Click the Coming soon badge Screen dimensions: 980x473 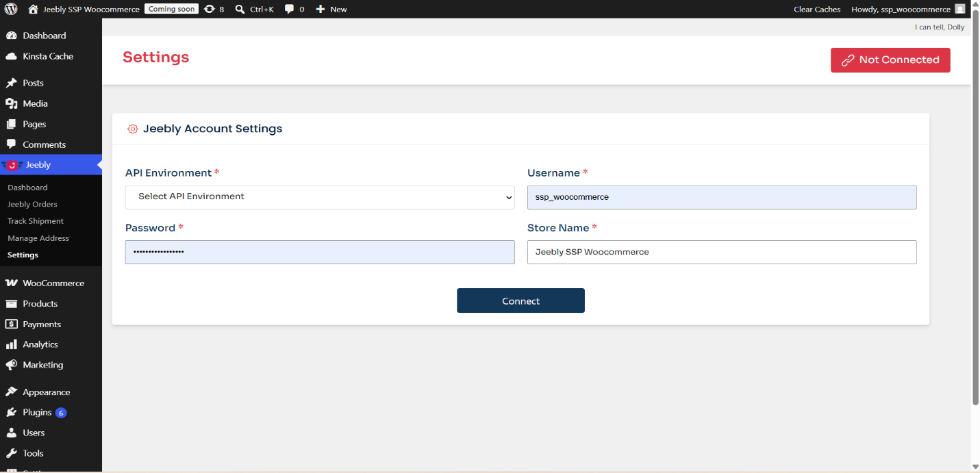(x=171, y=9)
